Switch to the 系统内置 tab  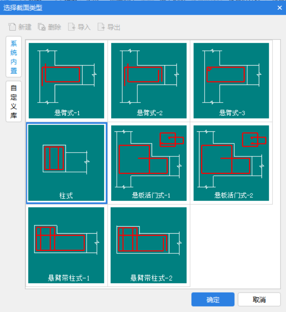[13, 57]
